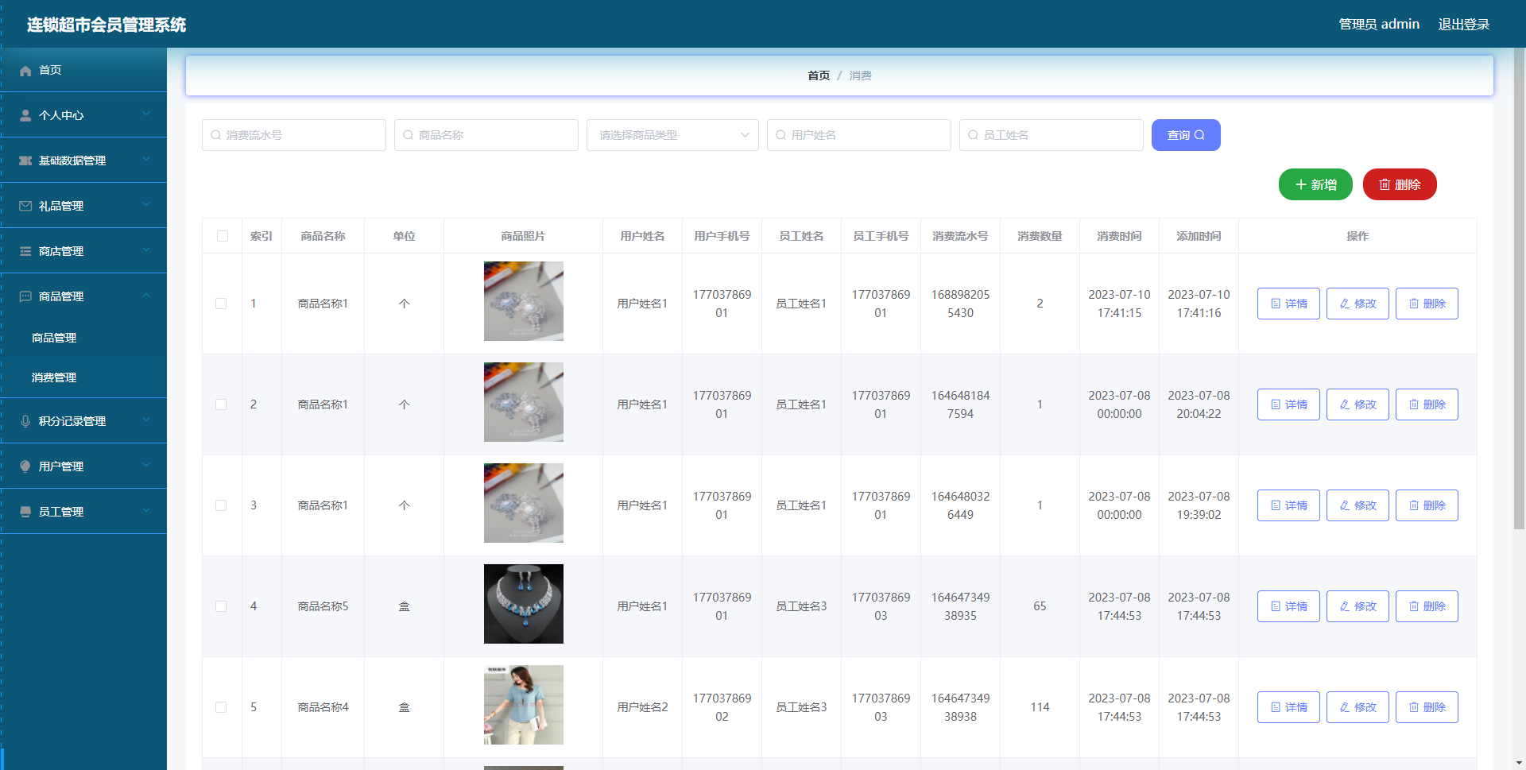The width and height of the screenshot is (1526, 770).
Task: Expand 用户管理 menu chevron
Action: coord(146,466)
